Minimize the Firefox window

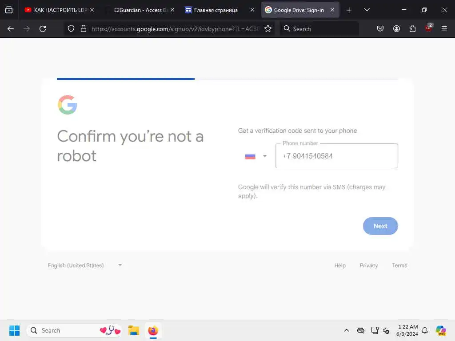tap(403, 10)
